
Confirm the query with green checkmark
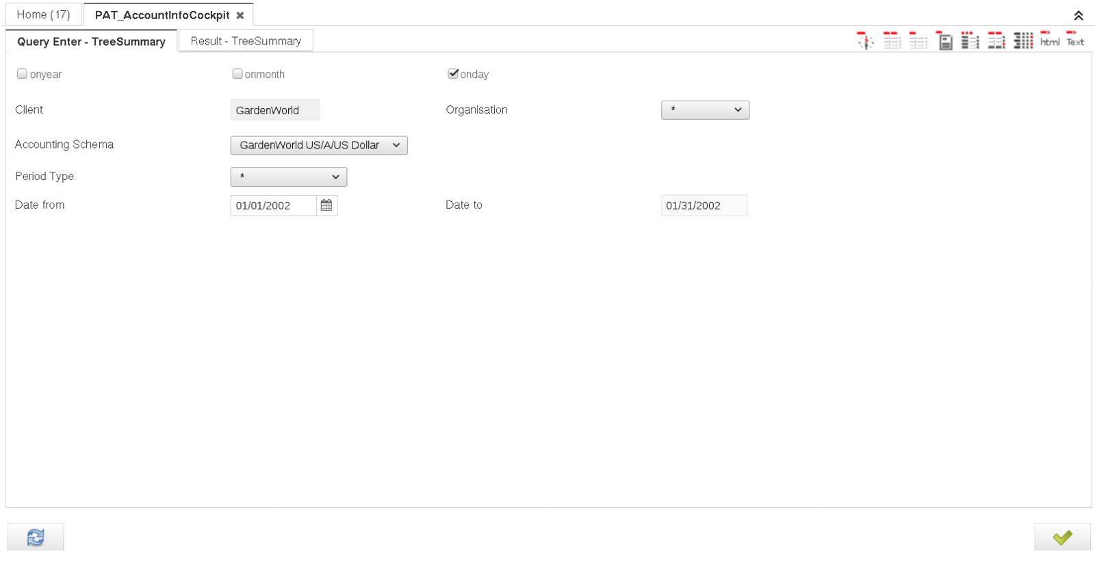pyautogui.click(x=1062, y=538)
